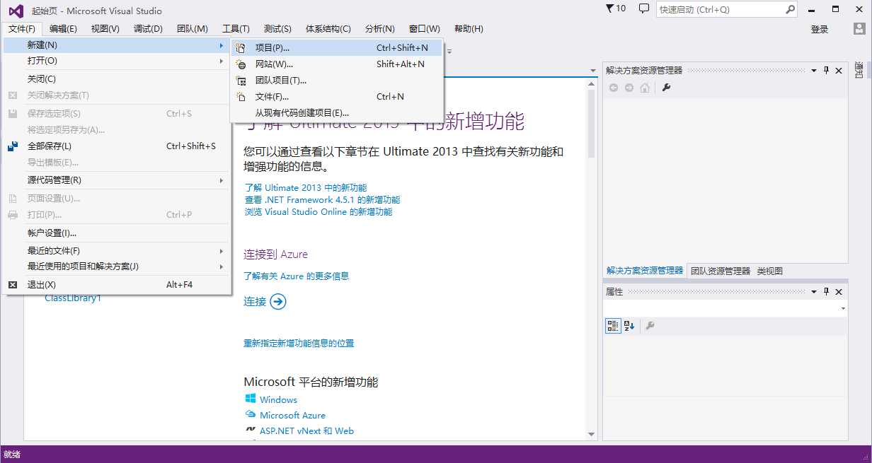Choose 团队项目(T)... in the new submenu
Screen dimensions: 872x463
click(337, 81)
